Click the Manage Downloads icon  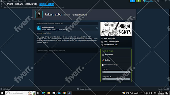(x=78, y=89)
